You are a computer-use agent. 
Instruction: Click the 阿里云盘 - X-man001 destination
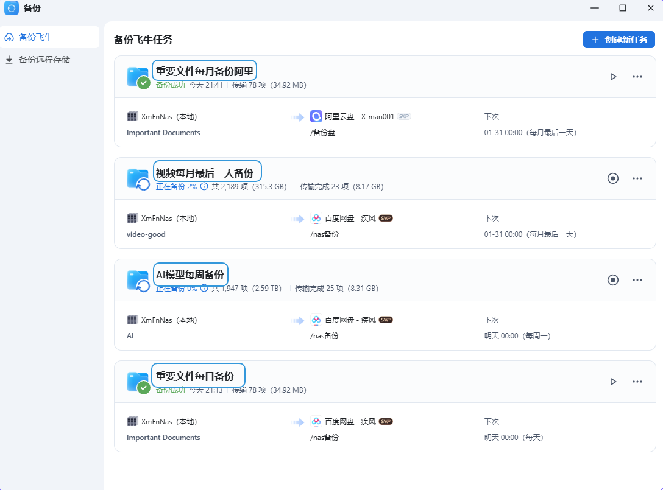360,117
